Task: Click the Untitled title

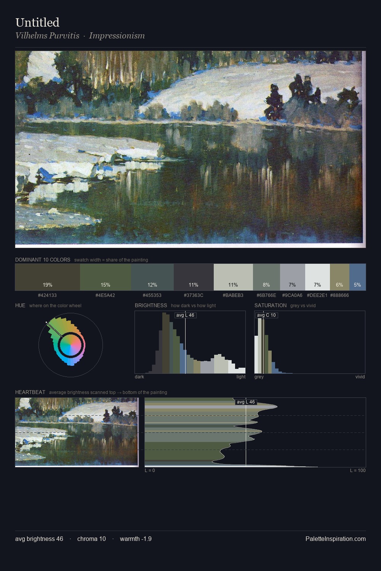Action: (x=37, y=22)
